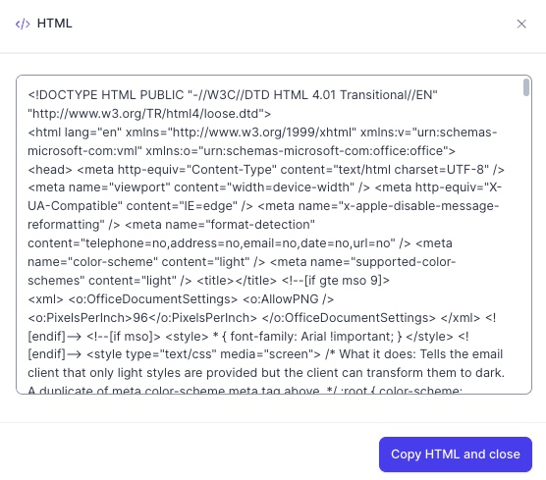Click the "content="IE=edge"" text

(182, 206)
